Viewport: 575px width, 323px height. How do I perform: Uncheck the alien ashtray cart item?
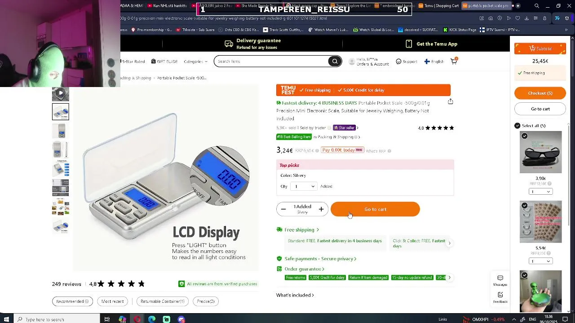pos(524,275)
